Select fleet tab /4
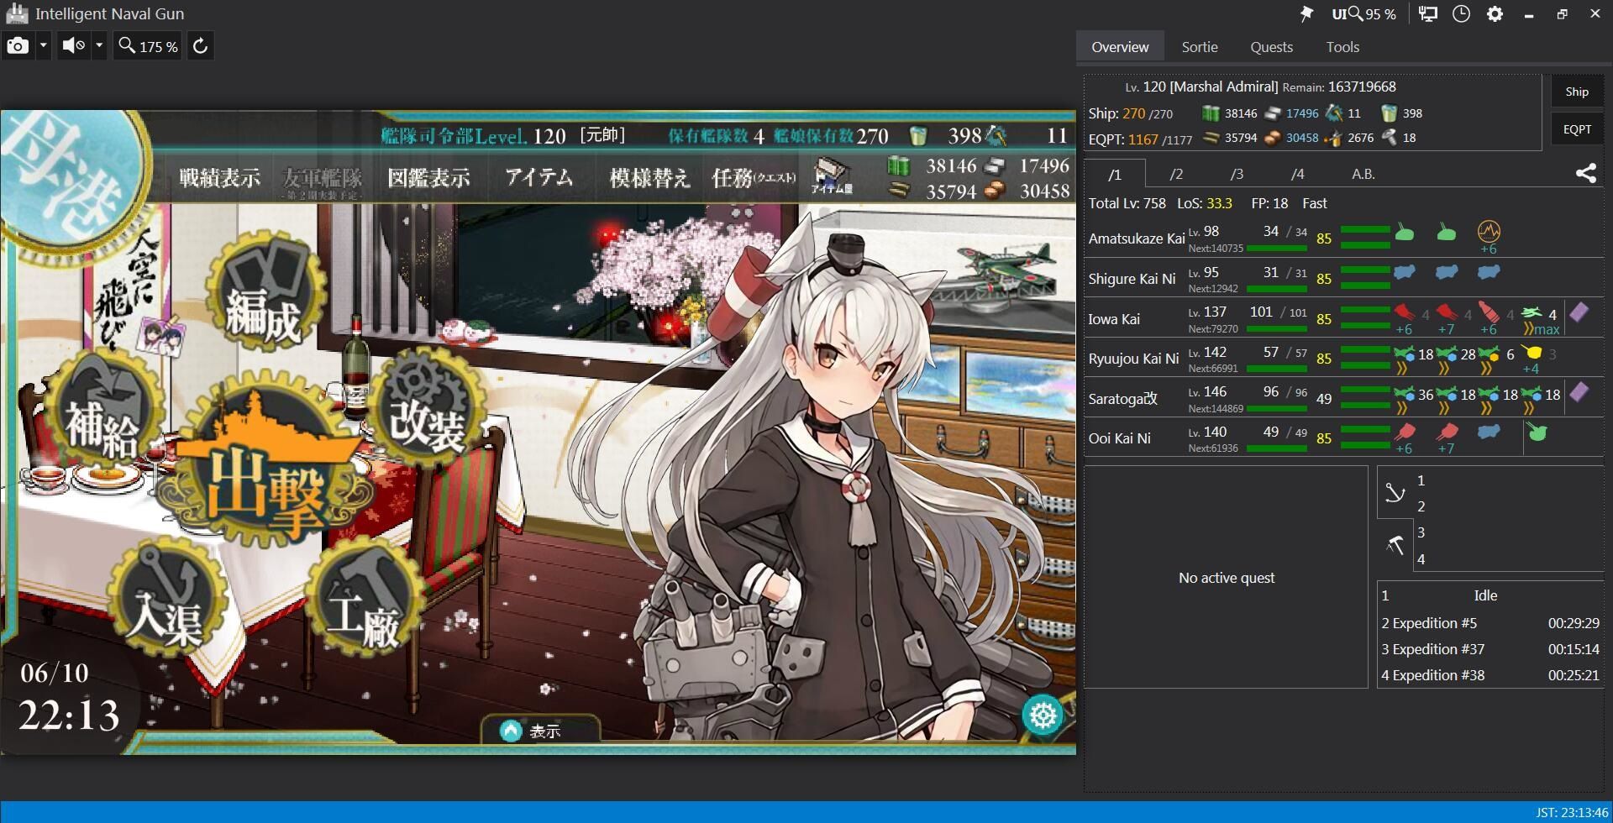Image resolution: width=1613 pixels, height=823 pixels. click(x=1297, y=174)
